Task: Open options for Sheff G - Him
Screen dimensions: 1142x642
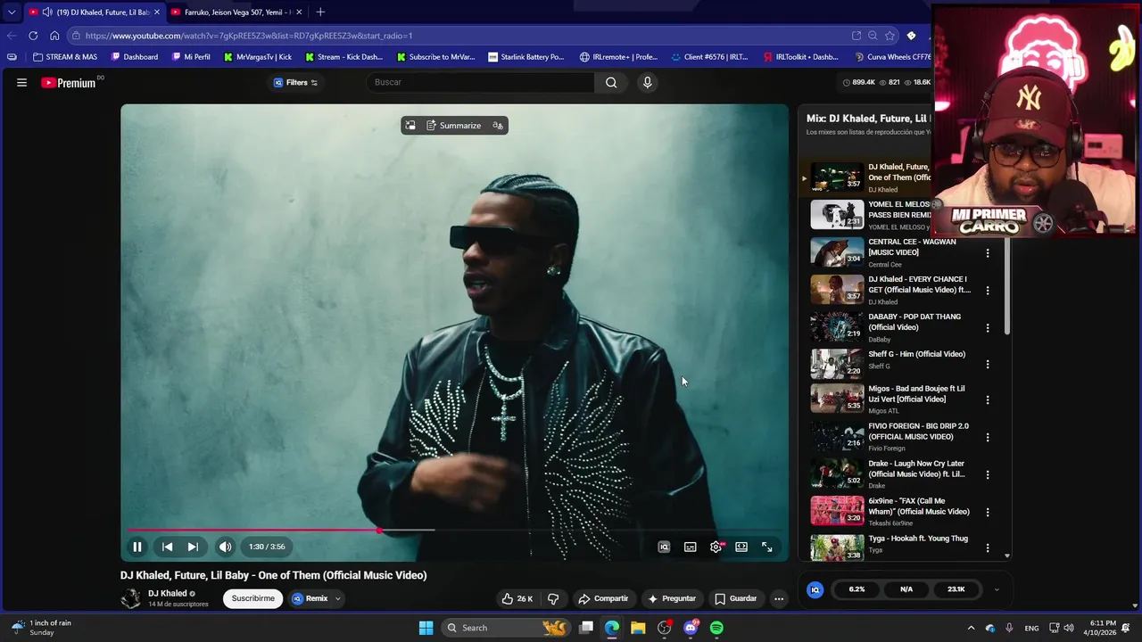Action: tap(988, 365)
